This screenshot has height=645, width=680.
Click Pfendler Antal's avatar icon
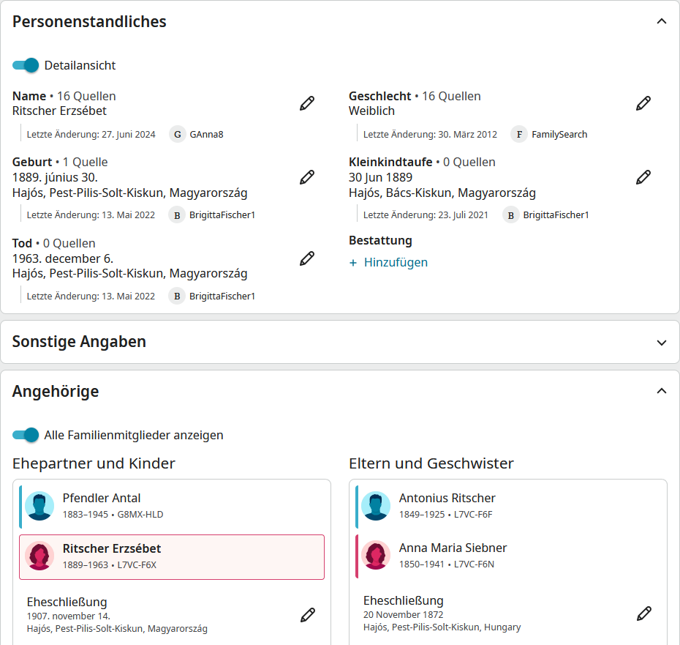(40, 506)
